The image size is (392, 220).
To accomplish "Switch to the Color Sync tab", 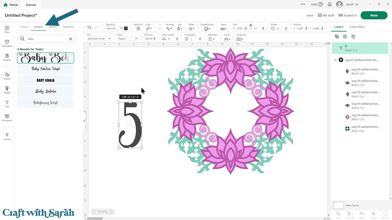I will 357,27.
